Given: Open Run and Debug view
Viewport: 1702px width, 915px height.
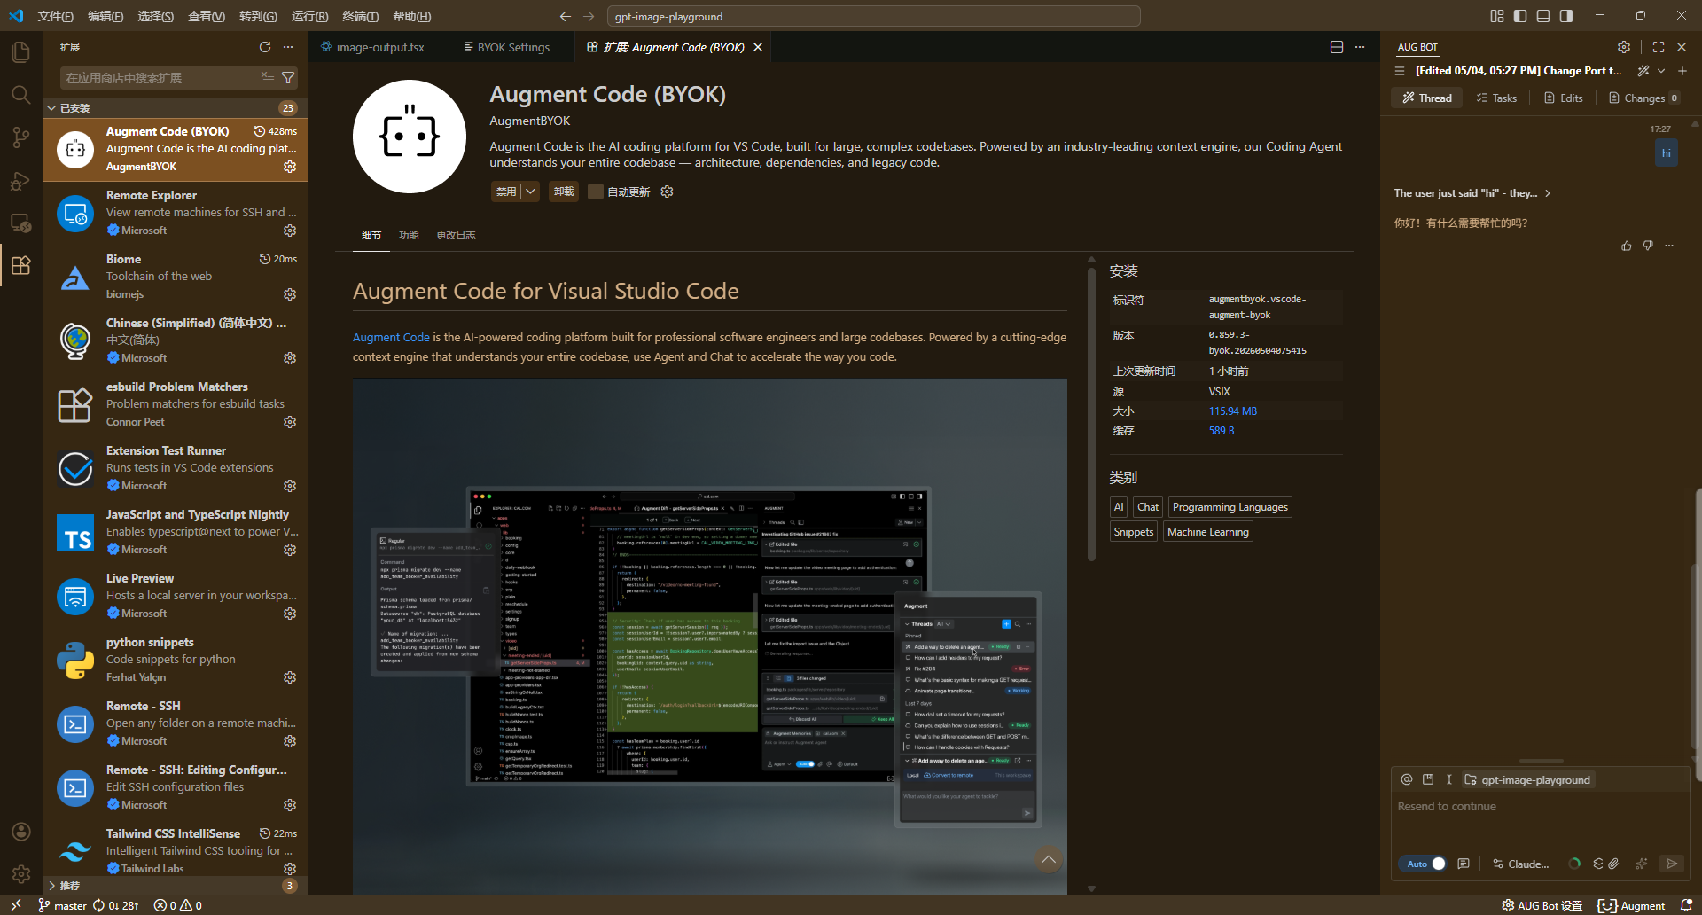Looking at the screenshot, I should (x=20, y=181).
